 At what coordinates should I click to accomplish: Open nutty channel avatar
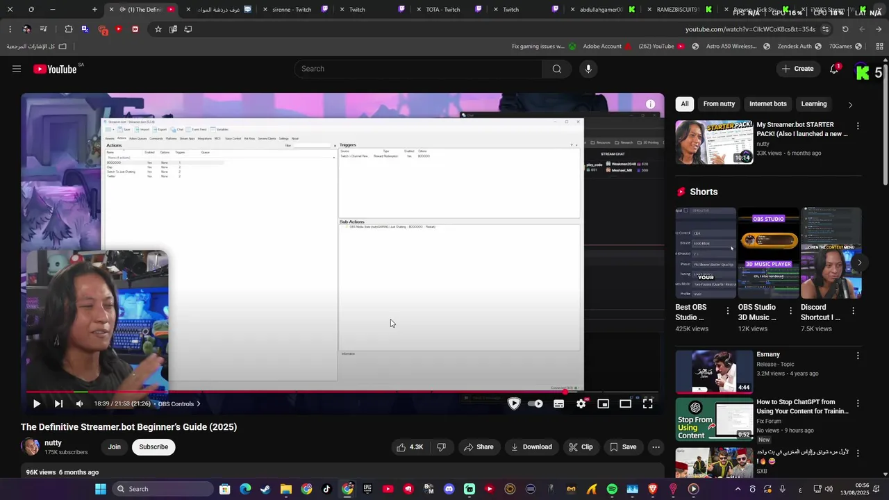[31, 447]
